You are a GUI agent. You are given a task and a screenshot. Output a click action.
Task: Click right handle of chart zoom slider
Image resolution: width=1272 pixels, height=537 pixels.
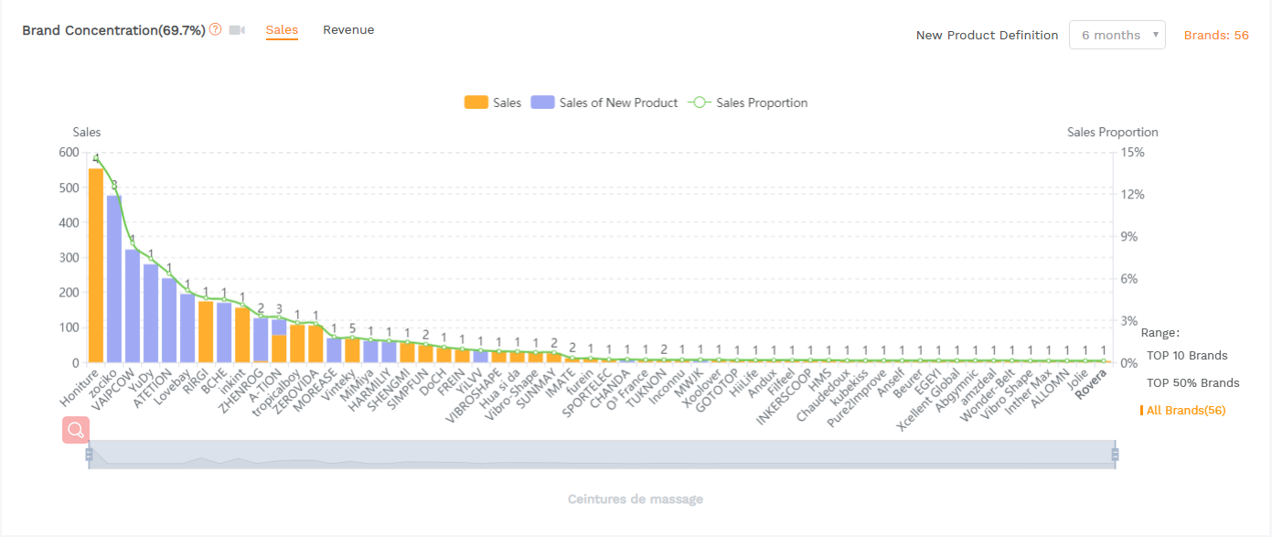point(1115,455)
